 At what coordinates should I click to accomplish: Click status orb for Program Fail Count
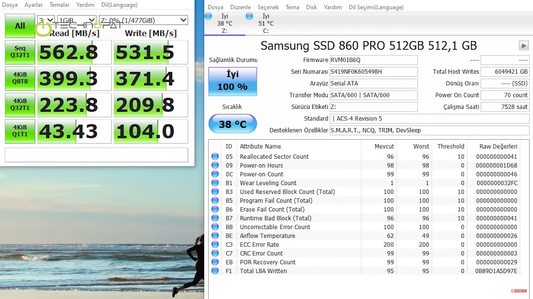[215, 200]
